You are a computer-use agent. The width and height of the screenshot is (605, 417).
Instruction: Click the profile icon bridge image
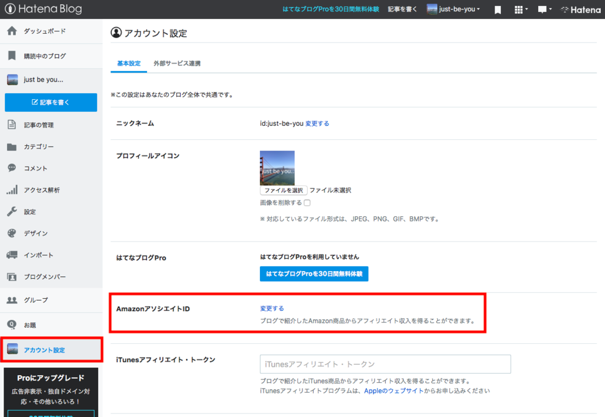pos(277,168)
